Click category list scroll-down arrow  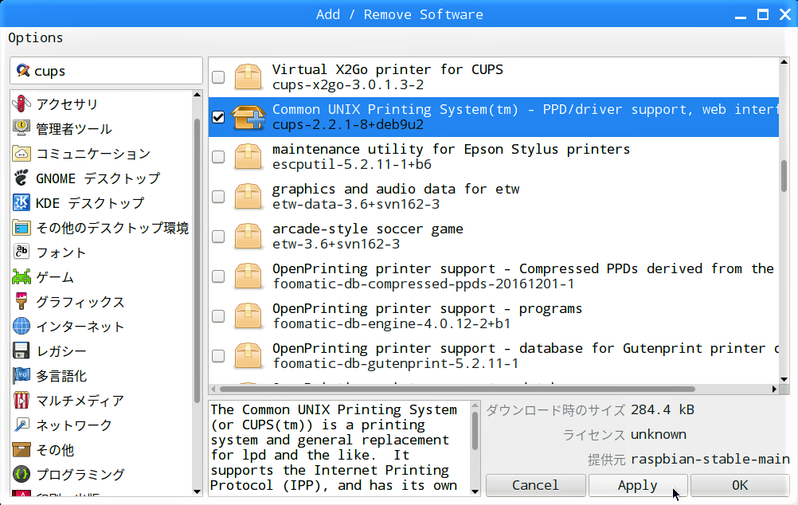pyautogui.click(x=198, y=491)
